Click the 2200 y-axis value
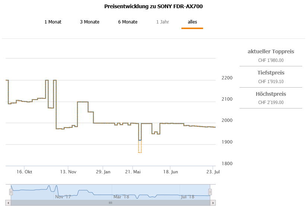 pos(227,78)
